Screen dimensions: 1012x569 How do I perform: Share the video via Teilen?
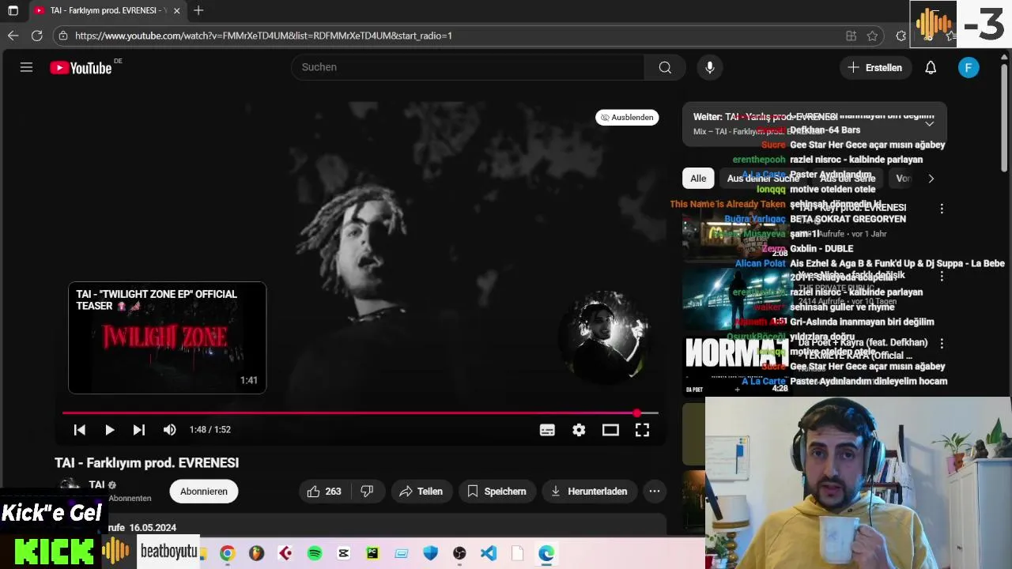tap(421, 492)
